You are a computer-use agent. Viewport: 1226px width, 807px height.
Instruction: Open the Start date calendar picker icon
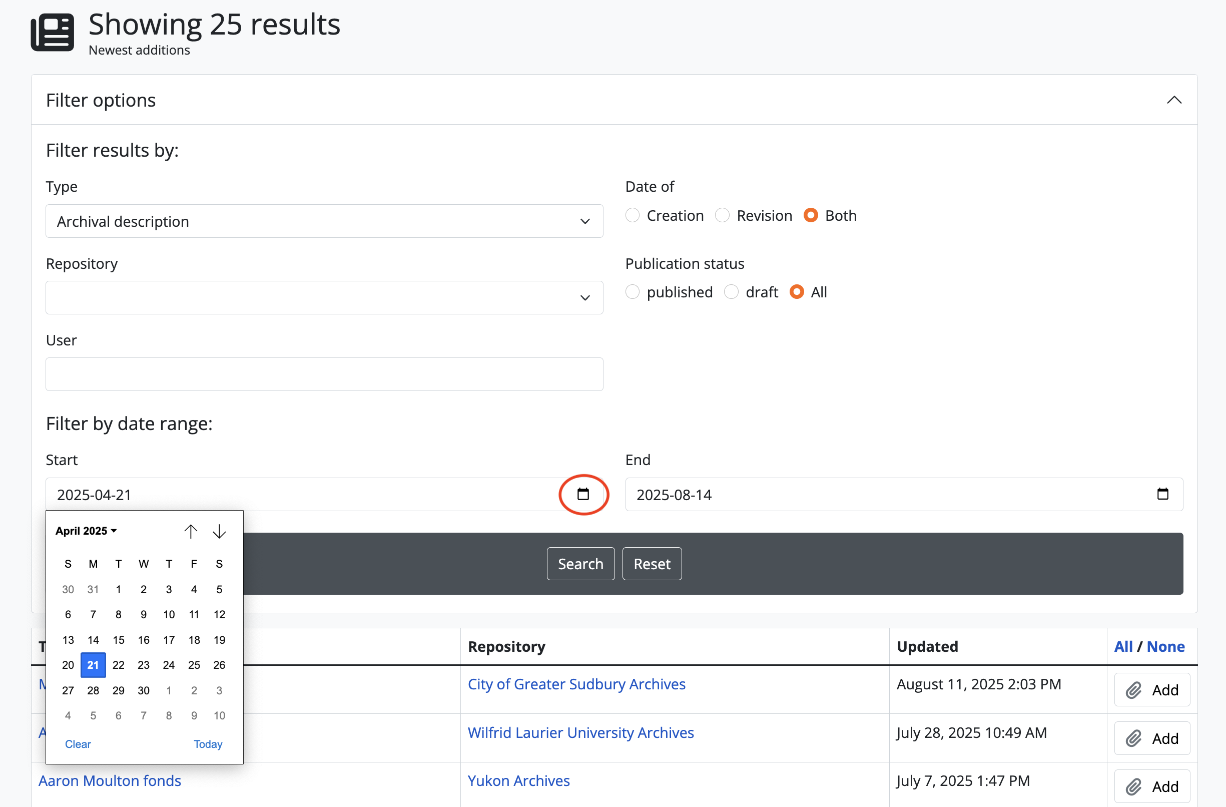coord(582,494)
